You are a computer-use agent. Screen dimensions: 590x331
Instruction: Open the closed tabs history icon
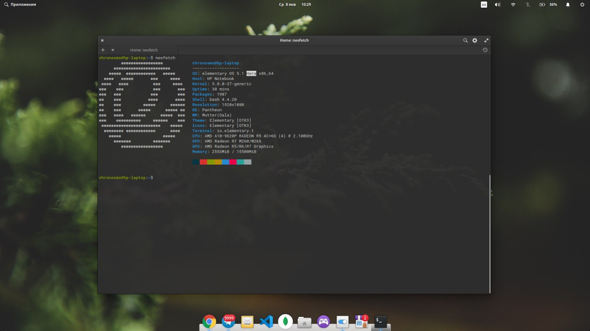click(x=485, y=50)
